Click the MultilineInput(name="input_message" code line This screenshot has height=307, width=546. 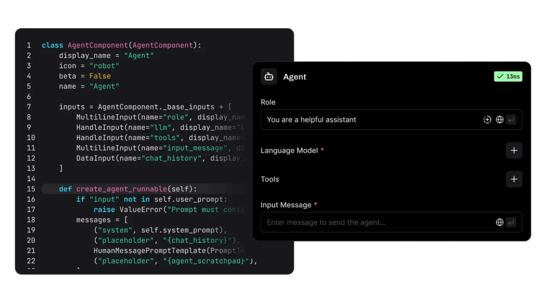[161, 148]
